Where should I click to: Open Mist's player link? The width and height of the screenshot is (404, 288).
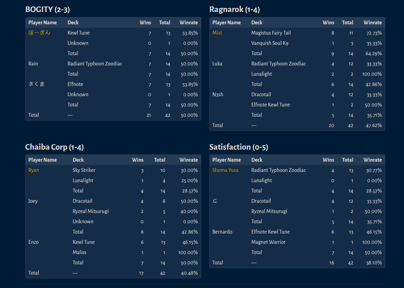click(x=217, y=33)
